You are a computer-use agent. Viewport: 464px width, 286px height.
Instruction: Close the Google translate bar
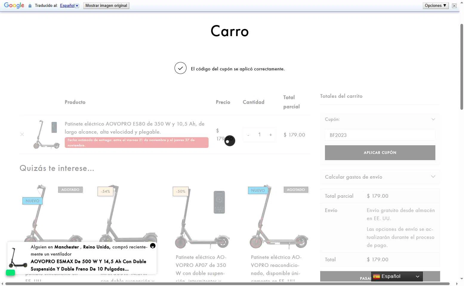click(x=454, y=6)
